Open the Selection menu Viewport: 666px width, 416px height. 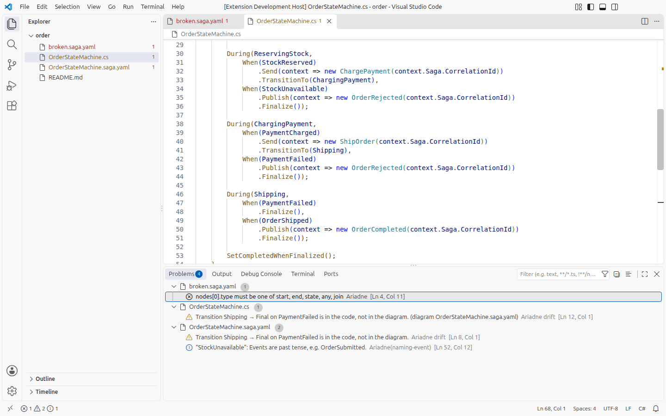[x=67, y=7]
